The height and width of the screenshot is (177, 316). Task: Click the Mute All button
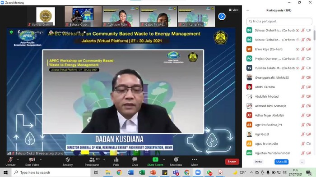(x=281, y=162)
